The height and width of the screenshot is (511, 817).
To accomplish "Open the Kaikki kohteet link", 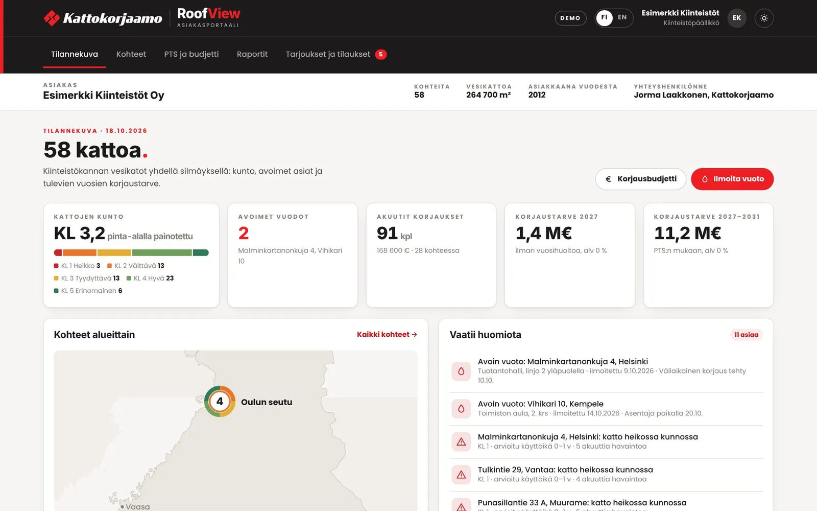I will pos(387,334).
